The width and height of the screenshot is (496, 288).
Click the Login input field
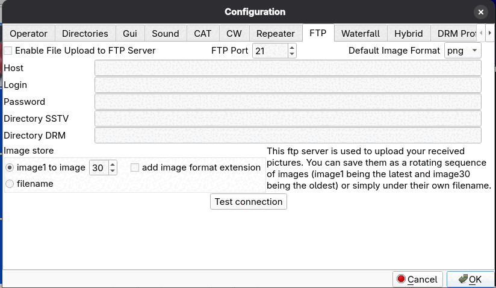(288, 84)
